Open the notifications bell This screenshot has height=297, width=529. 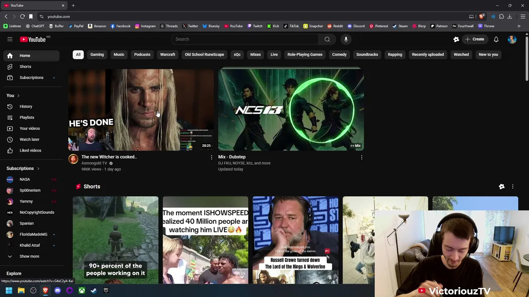496,39
